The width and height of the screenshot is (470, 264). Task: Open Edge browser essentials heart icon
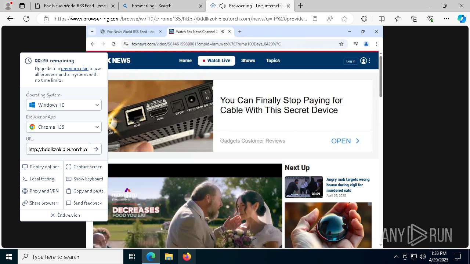click(x=430, y=19)
